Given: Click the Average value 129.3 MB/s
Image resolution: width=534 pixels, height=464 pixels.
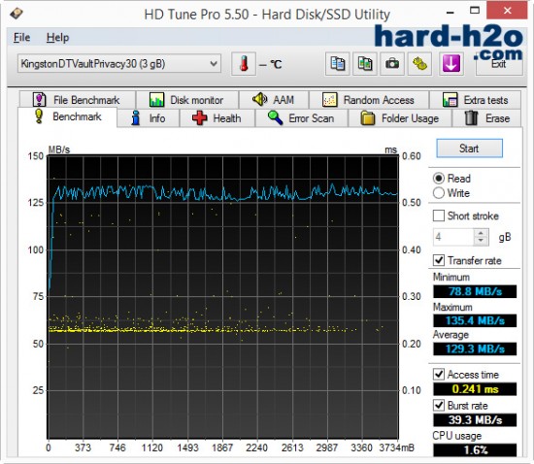Looking at the screenshot, I should [x=475, y=348].
